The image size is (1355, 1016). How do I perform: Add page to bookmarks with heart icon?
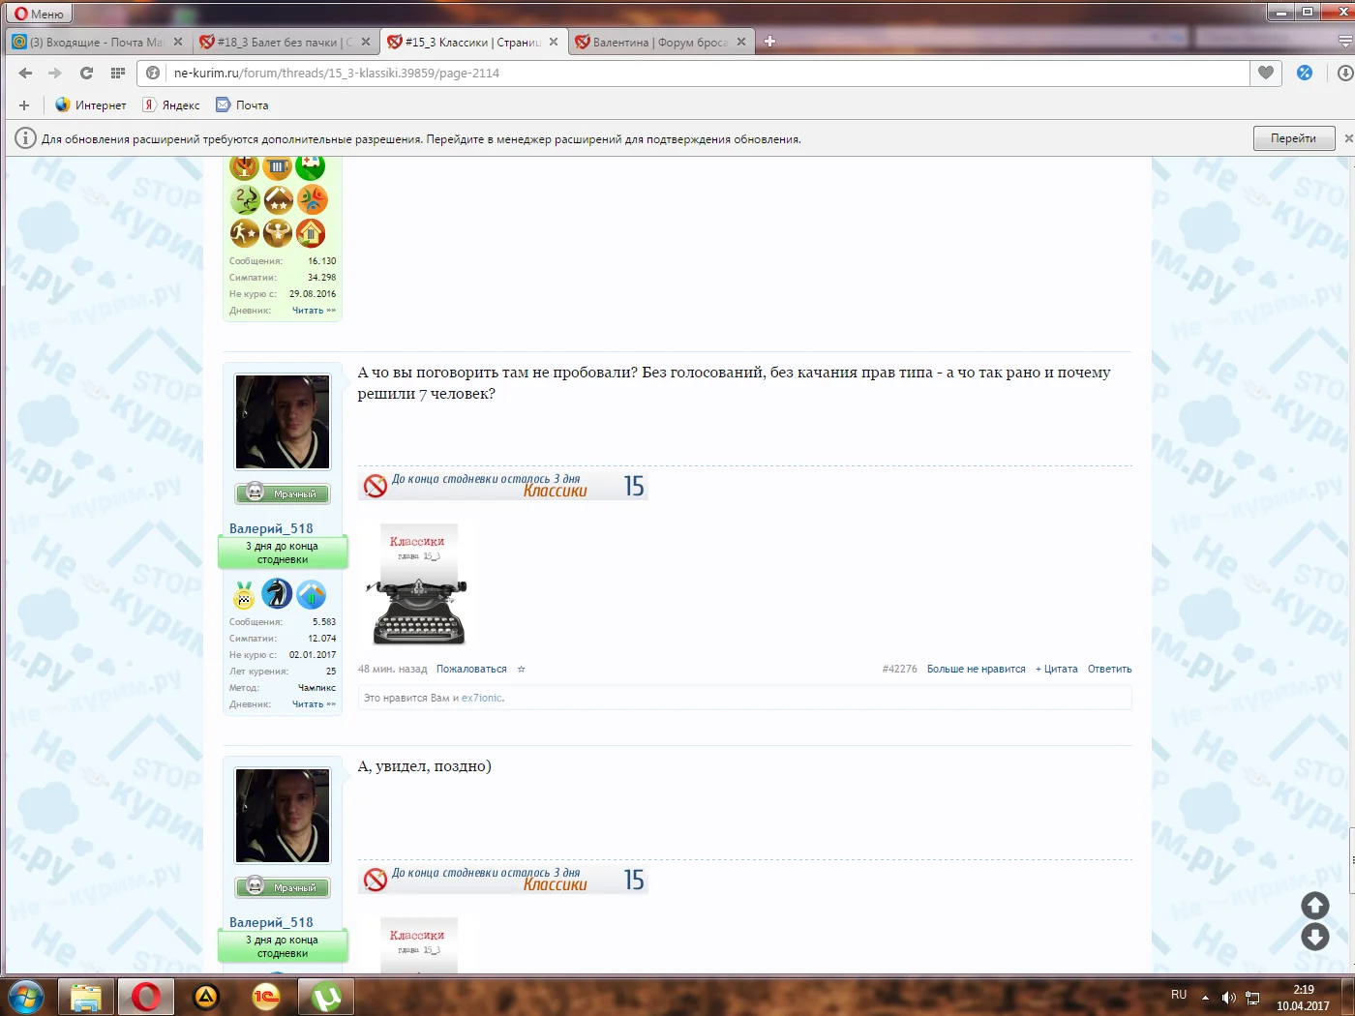tap(1266, 73)
